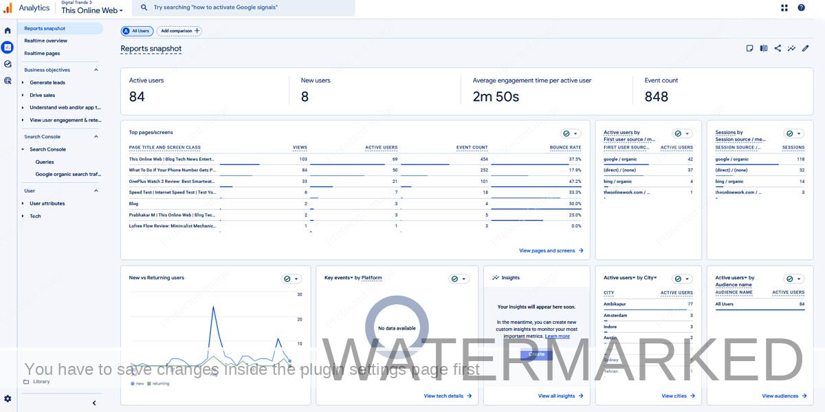
Task: Click the plus icon in Add comparison
Action: [197, 31]
